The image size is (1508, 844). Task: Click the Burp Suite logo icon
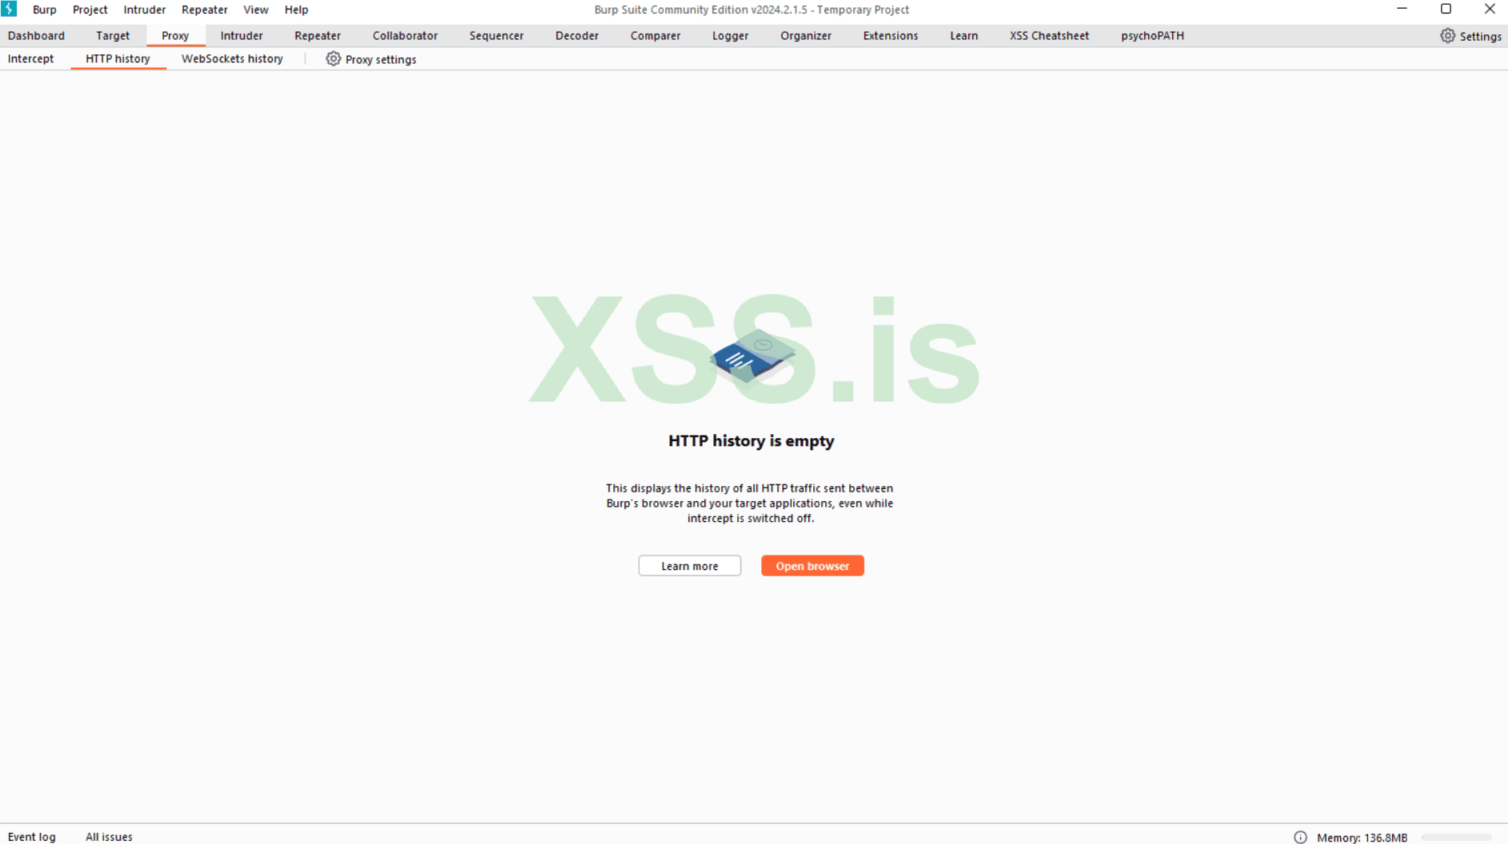(x=10, y=9)
